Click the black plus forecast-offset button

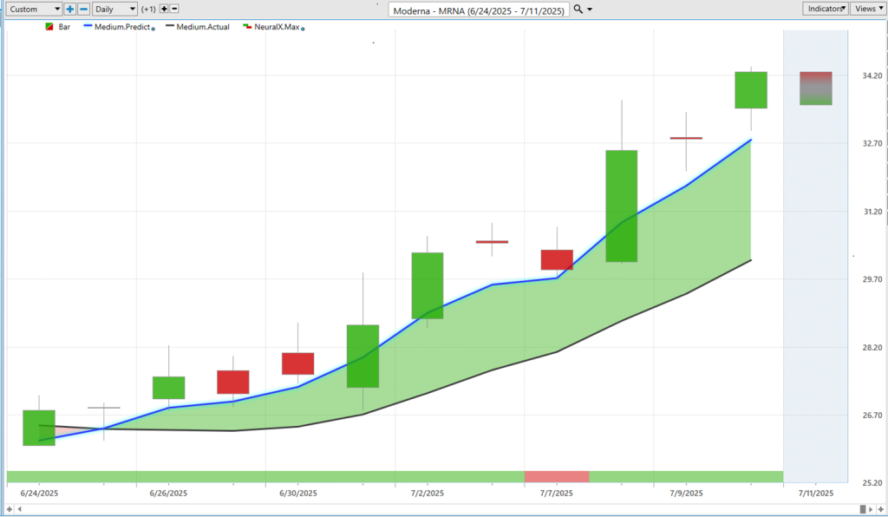tap(164, 9)
